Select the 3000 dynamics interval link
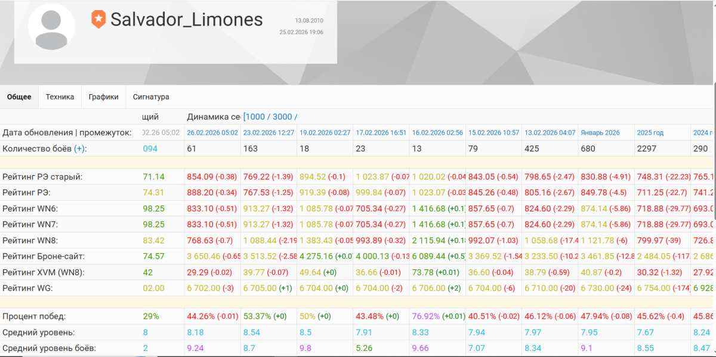 pyautogui.click(x=283, y=117)
